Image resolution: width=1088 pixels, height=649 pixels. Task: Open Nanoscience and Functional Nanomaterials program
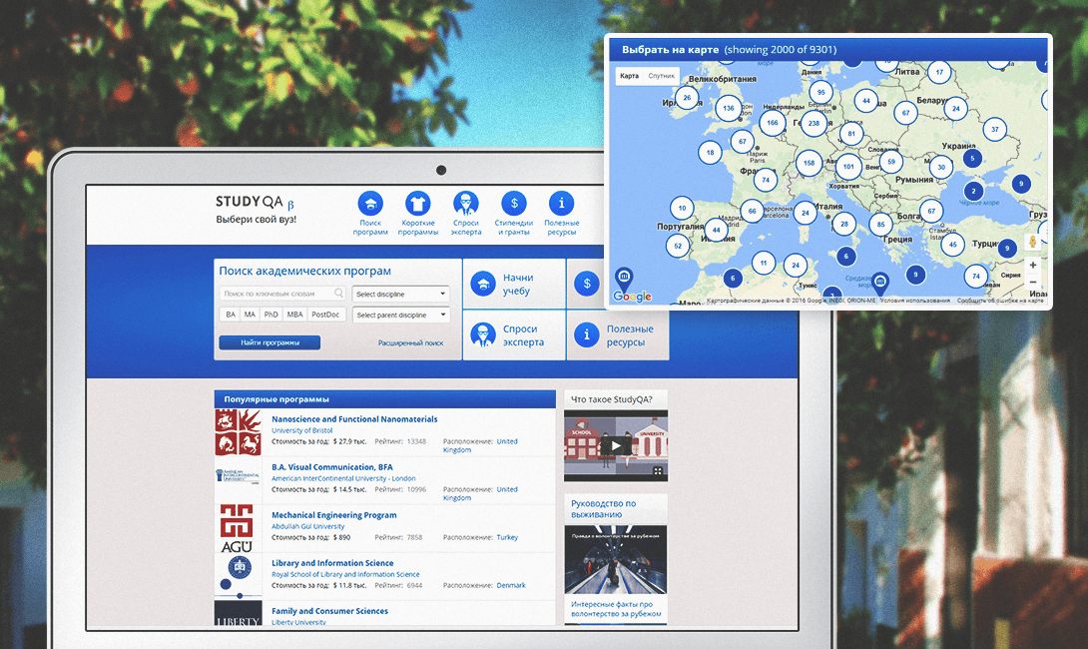coord(354,419)
